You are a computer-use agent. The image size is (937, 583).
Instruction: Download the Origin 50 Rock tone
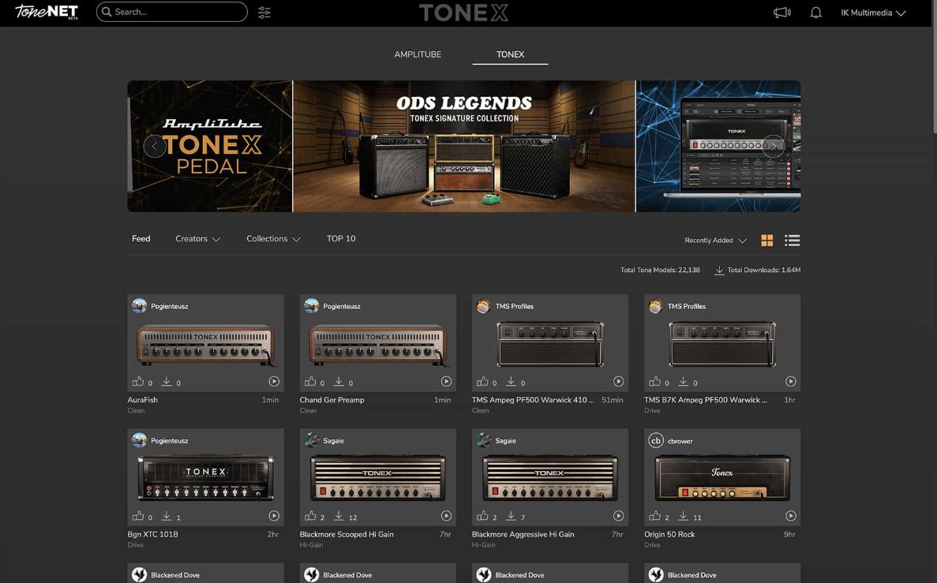click(x=683, y=516)
